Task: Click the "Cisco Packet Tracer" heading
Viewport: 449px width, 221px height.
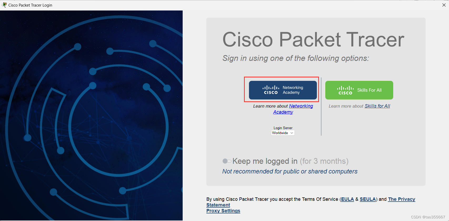Action: pos(313,40)
